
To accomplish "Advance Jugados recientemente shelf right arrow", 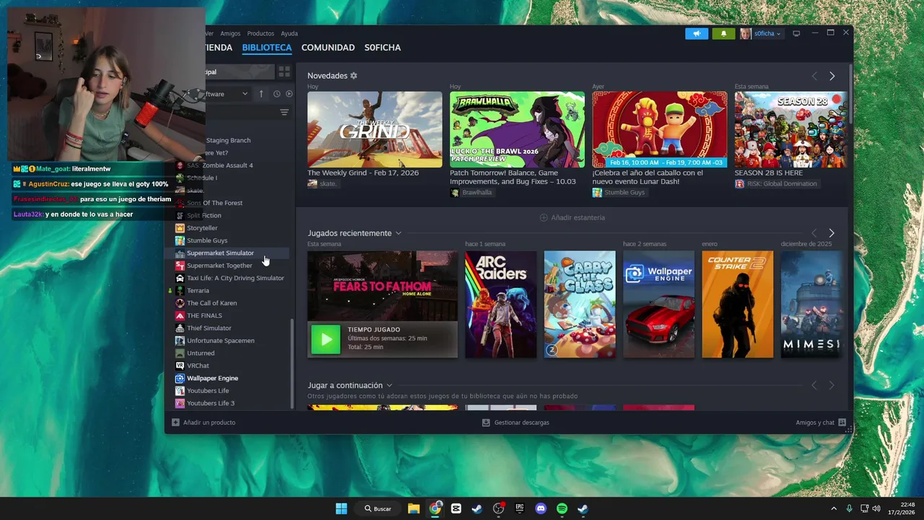I will [832, 233].
